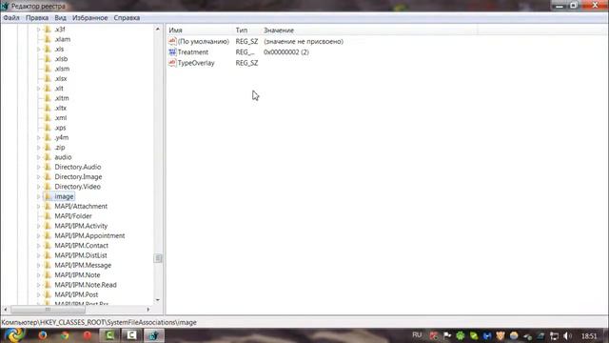Select the (По умолчанию) value name
Image resolution: width=609 pixels, height=343 pixels.
[x=204, y=41]
